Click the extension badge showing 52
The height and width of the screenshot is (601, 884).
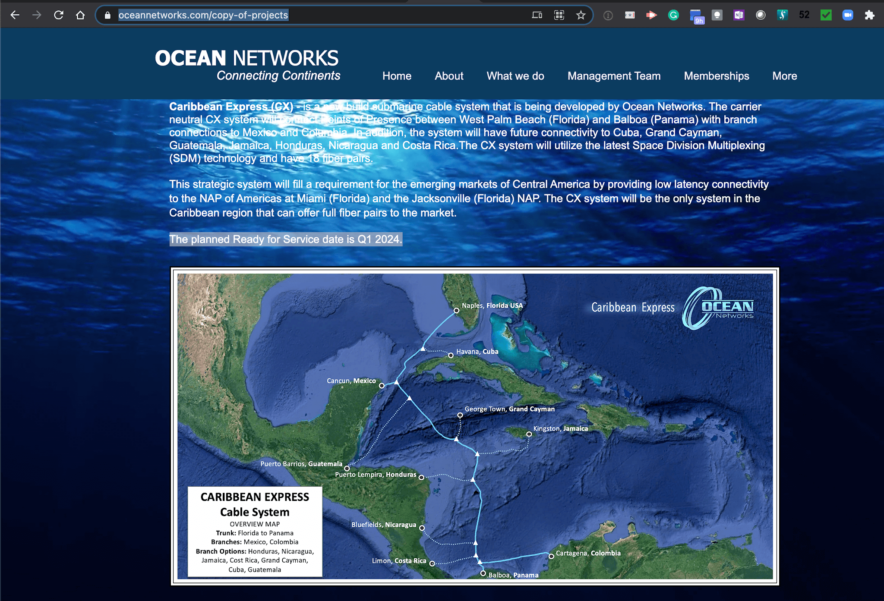tap(804, 15)
